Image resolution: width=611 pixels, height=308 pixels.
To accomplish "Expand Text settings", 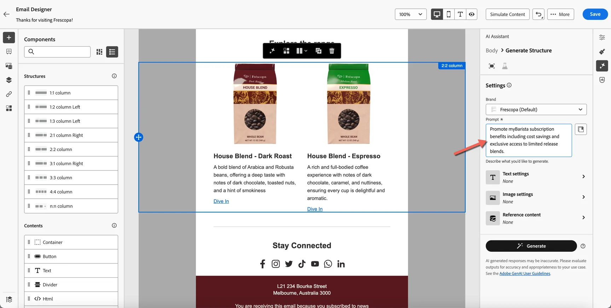I will tap(536, 177).
